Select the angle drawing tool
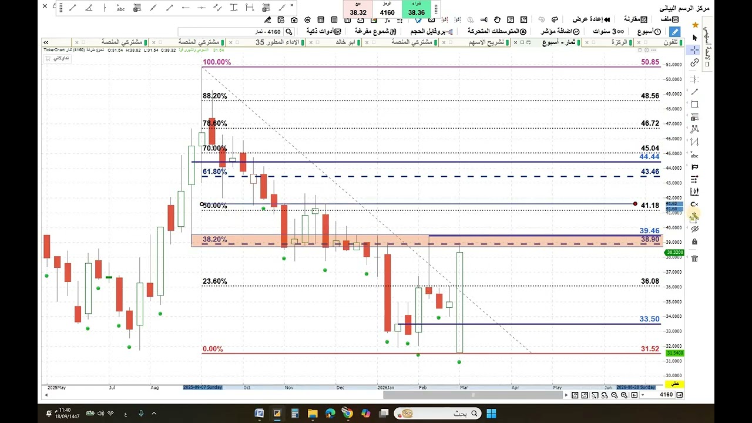Image resolution: width=752 pixels, height=423 pixels. pos(89,8)
